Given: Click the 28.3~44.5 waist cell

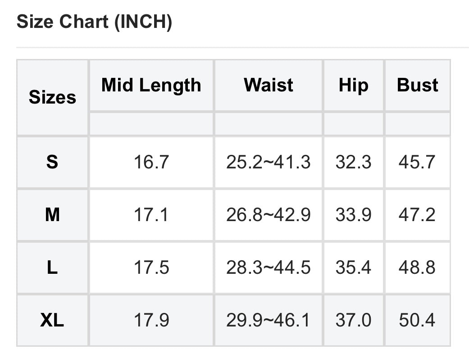Looking at the screenshot, I should point(268,267).
